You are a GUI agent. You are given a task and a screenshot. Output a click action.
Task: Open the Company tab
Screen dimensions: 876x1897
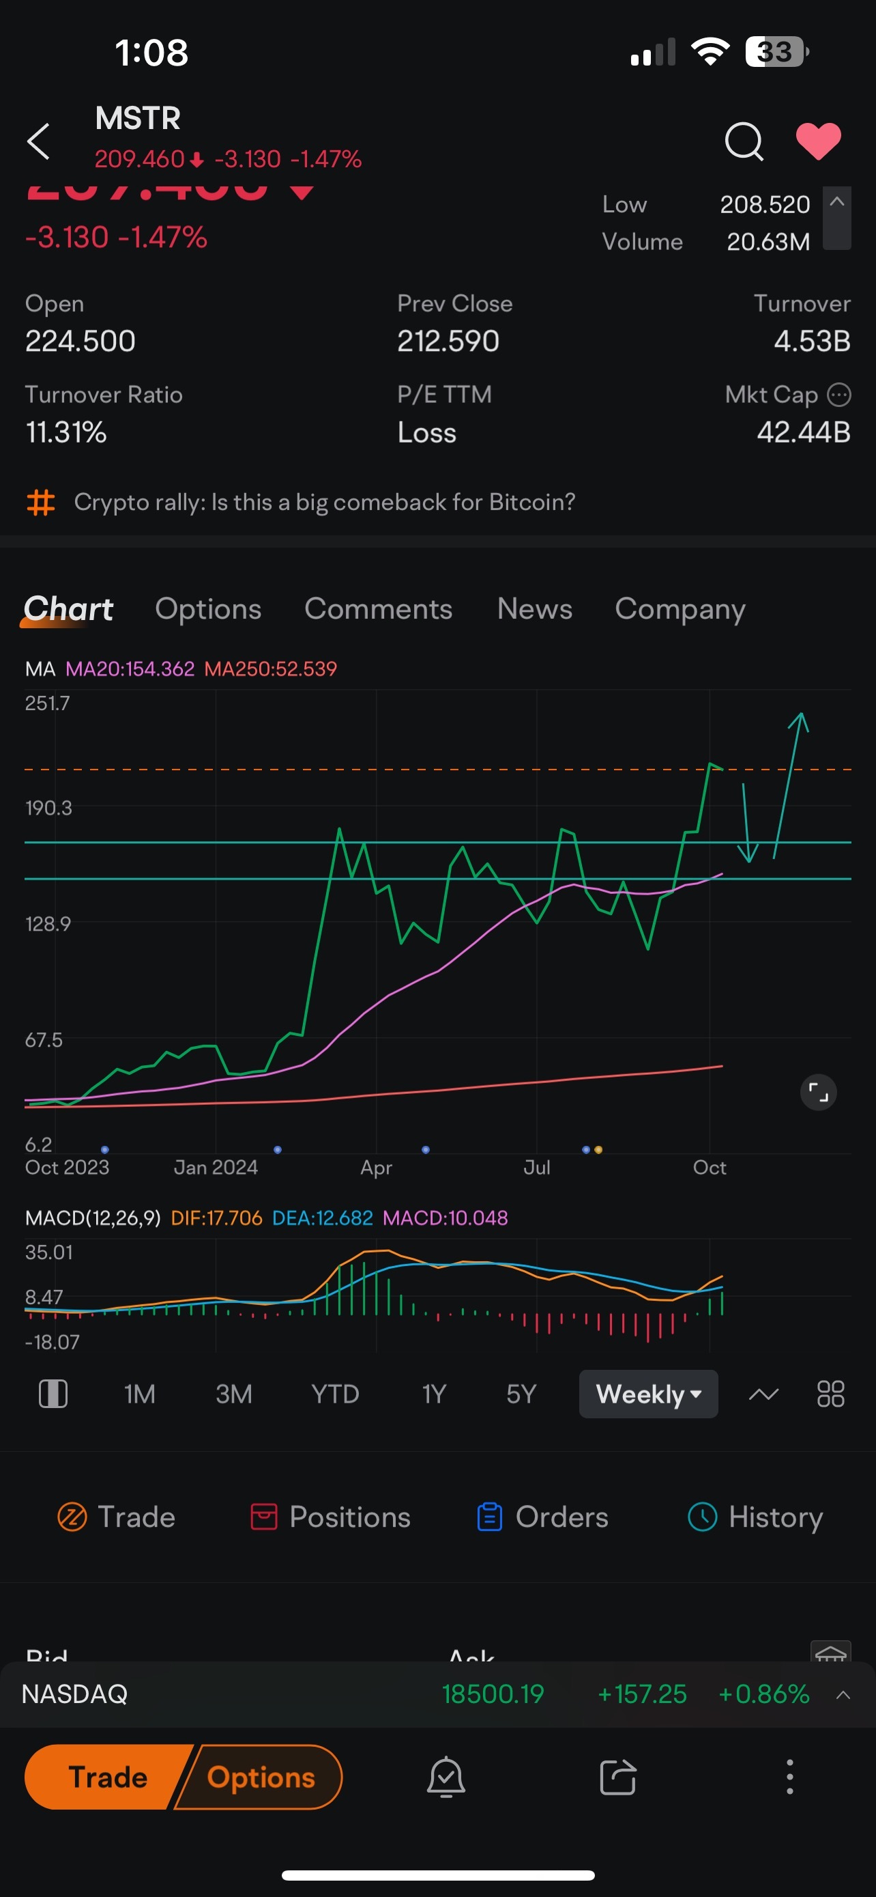click(680, 610)
